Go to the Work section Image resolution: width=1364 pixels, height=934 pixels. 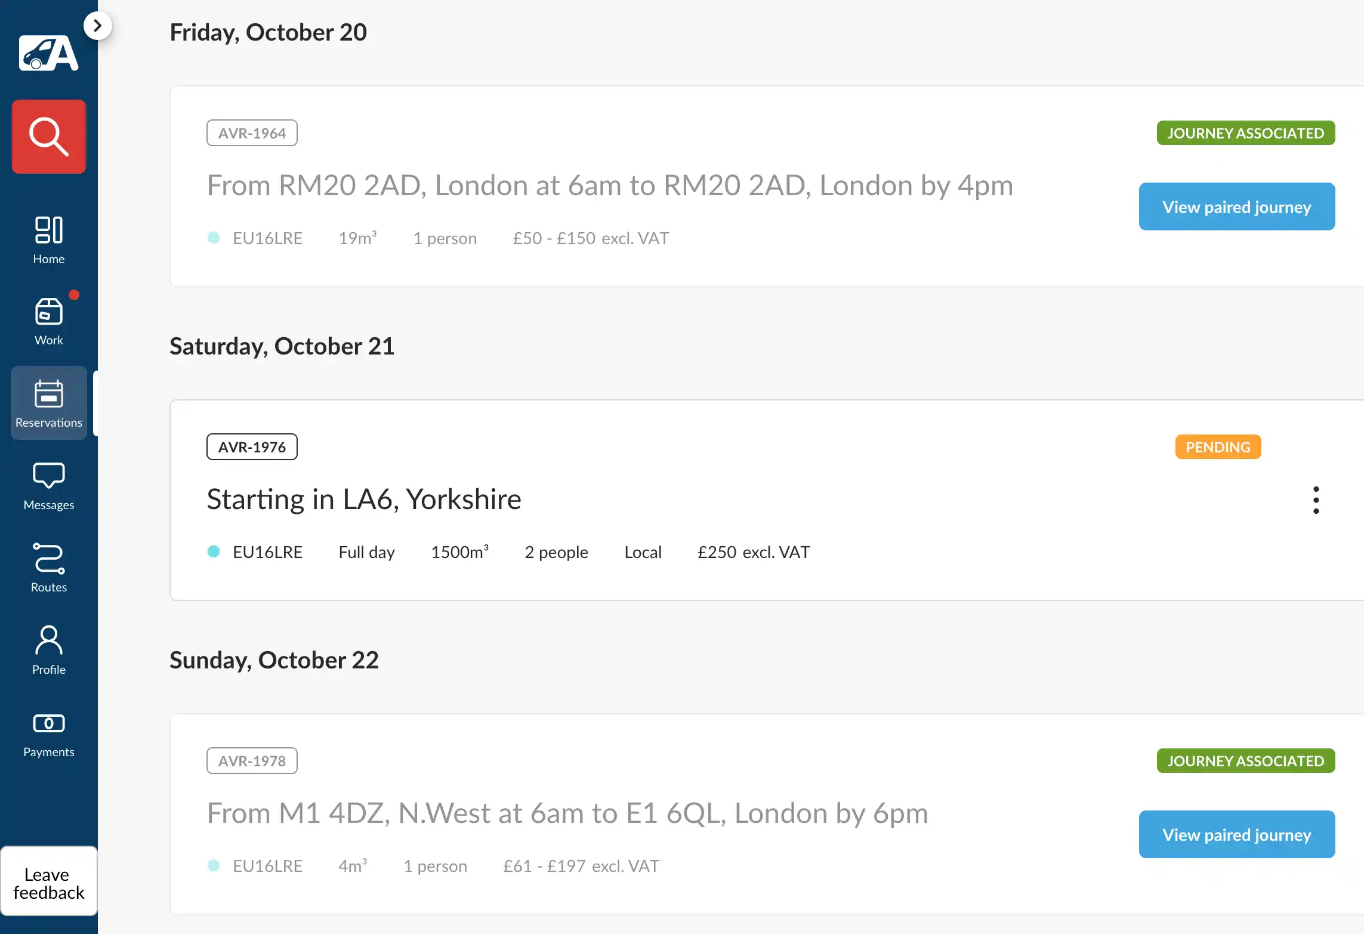[x=49, y=321]
